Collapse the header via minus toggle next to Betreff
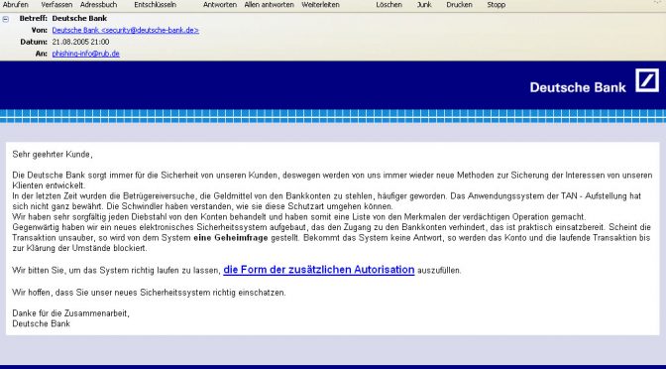Image resolution: width=666 pixels, height=369 pixels. click(6, 19)
